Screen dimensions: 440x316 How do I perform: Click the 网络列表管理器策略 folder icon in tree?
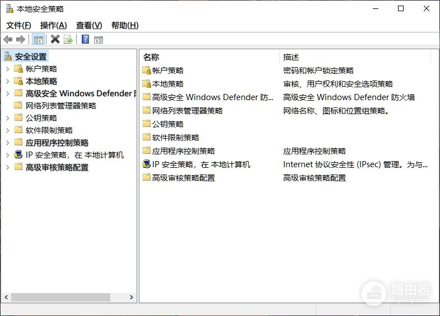18,106
